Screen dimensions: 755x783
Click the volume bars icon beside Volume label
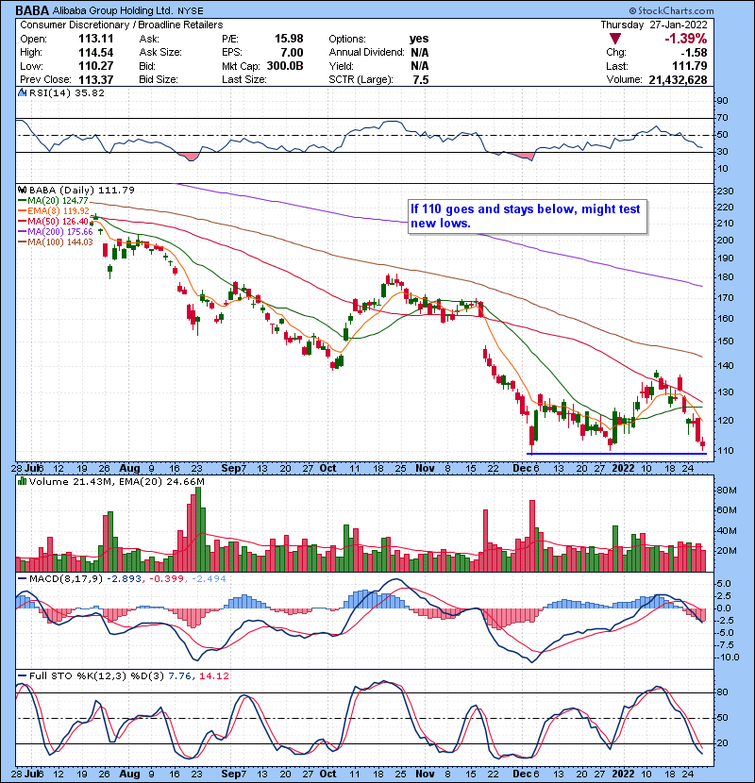23,481
